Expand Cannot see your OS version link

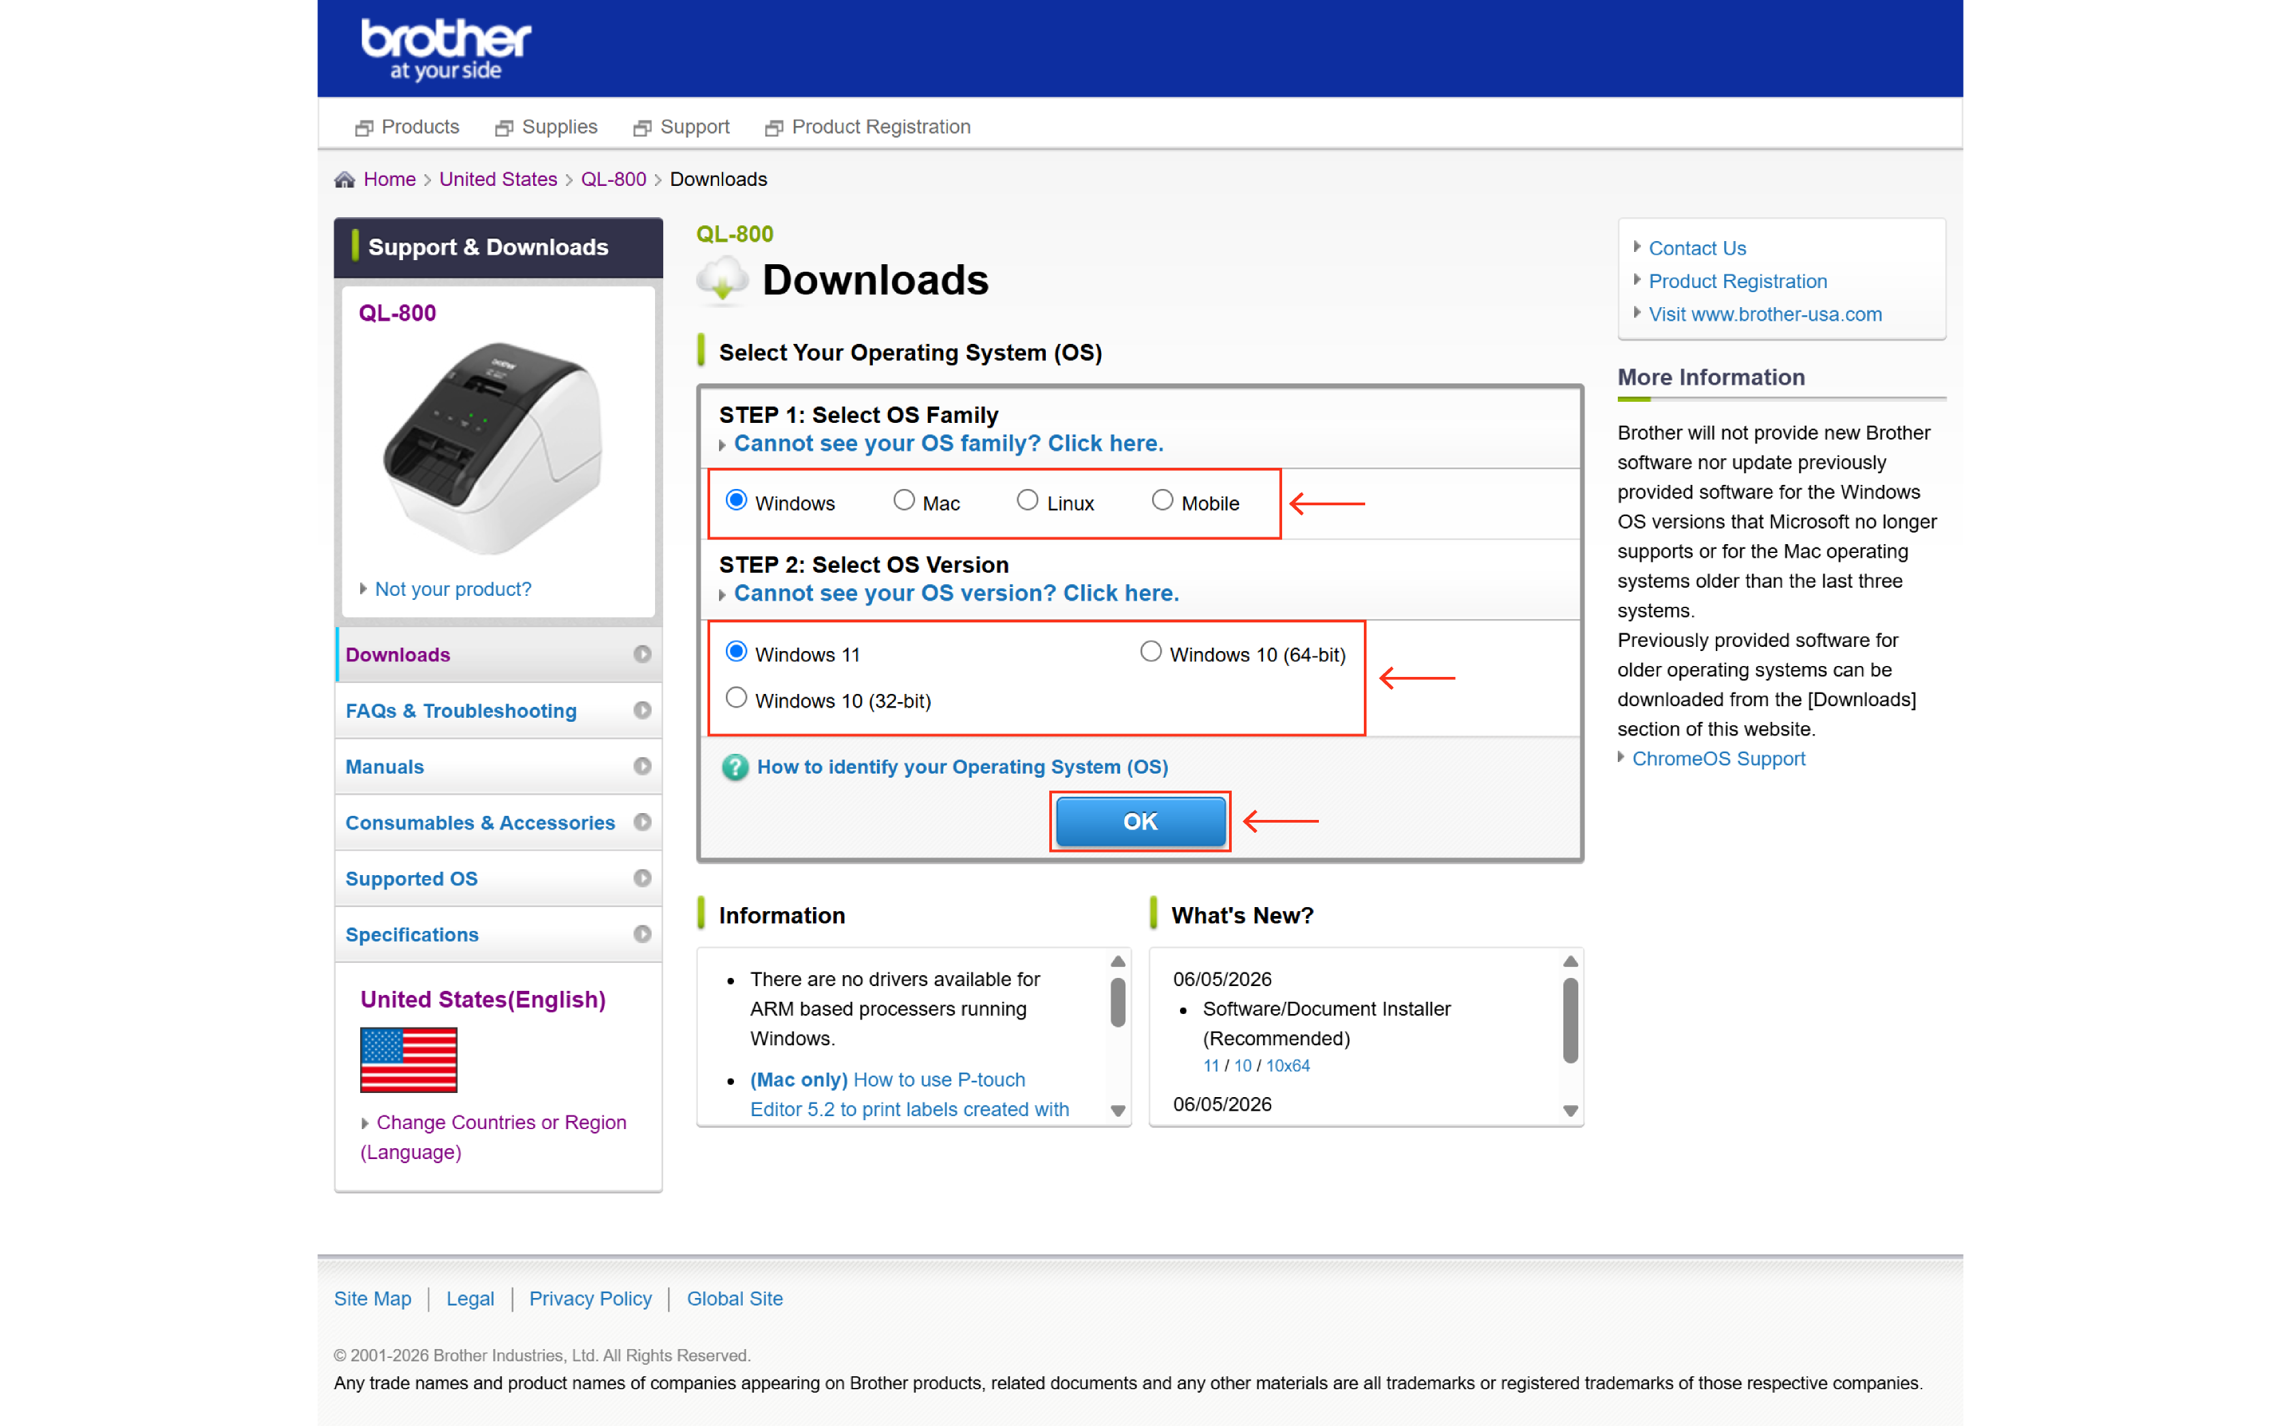click(x=956, y=593)
